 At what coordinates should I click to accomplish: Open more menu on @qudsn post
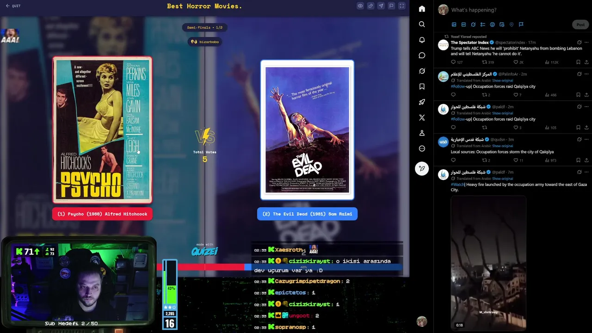[x=587, y=139]
